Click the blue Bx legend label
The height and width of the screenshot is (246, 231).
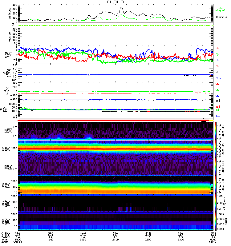pyautogui.click(x=217, y=60)
